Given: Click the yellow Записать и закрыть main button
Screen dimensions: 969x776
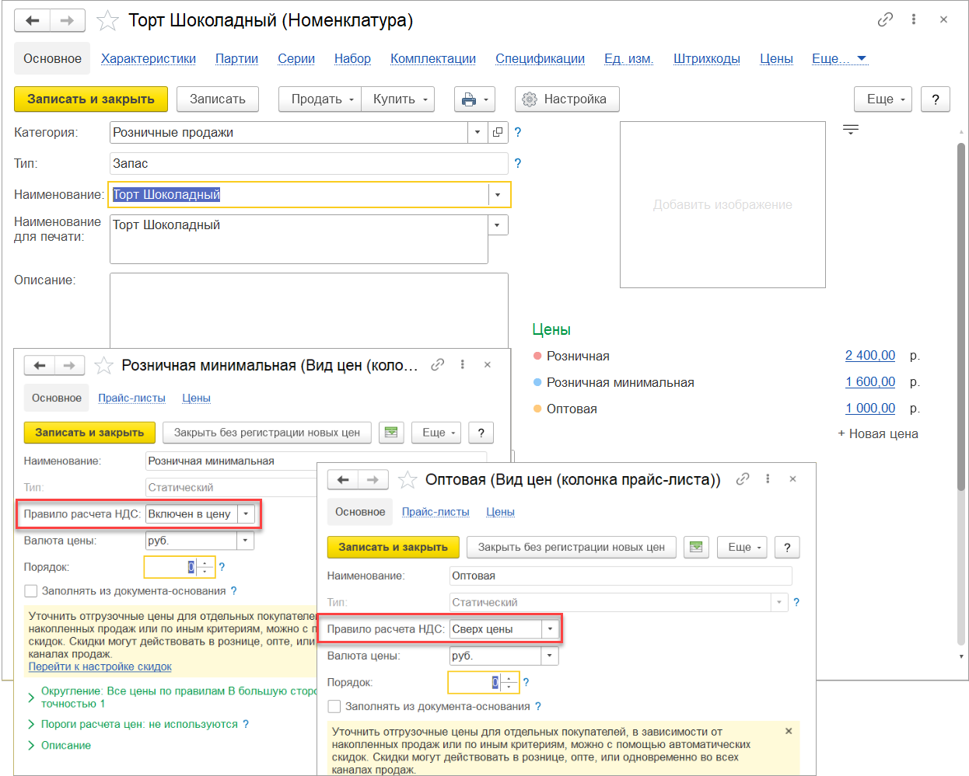Looking at the screenshot, I should click(91, 99).
